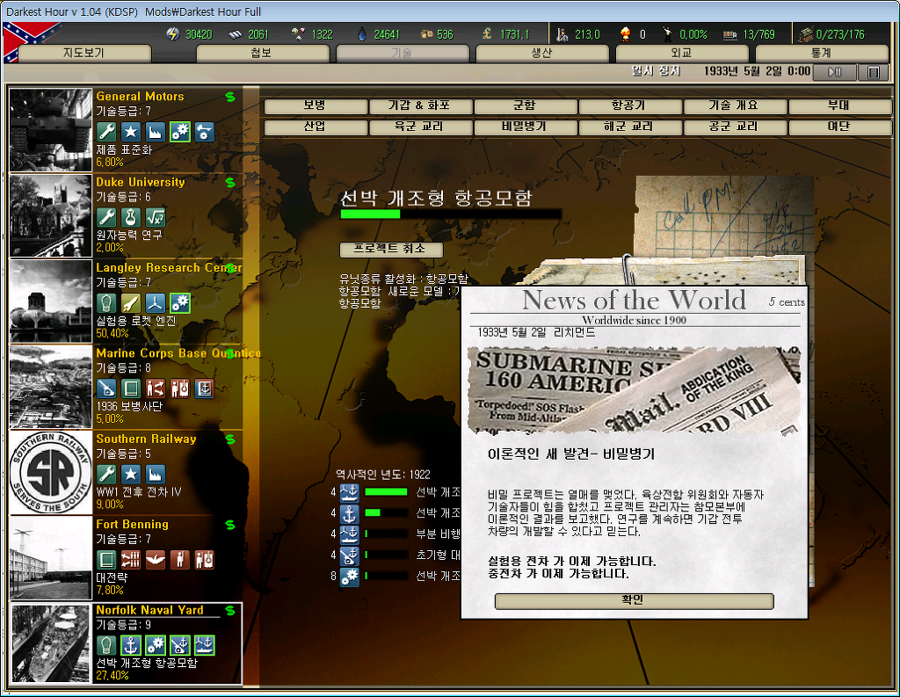Image resolution: width=900 pixels, height=697 pixels.
Task: Click General Motors star specialty icon
Action: pos(131,132)
